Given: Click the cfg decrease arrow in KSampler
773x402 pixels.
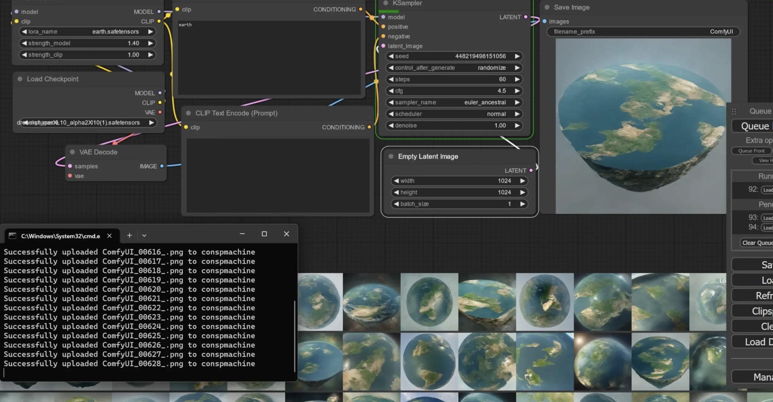Looking at the screenshot, I should click(x=391, y=91).
